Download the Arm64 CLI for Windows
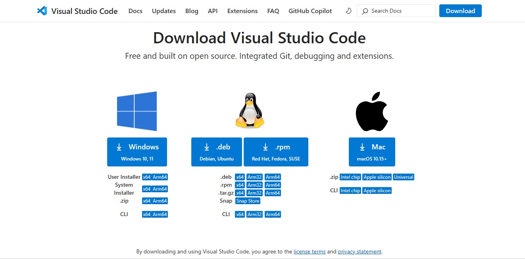The height and width of the screenshot is (259, 525). [160, 214]
